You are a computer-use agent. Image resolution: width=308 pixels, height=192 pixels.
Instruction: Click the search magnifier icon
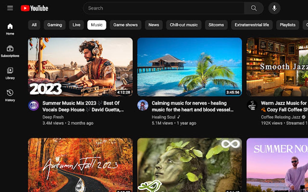pos(254,8)
